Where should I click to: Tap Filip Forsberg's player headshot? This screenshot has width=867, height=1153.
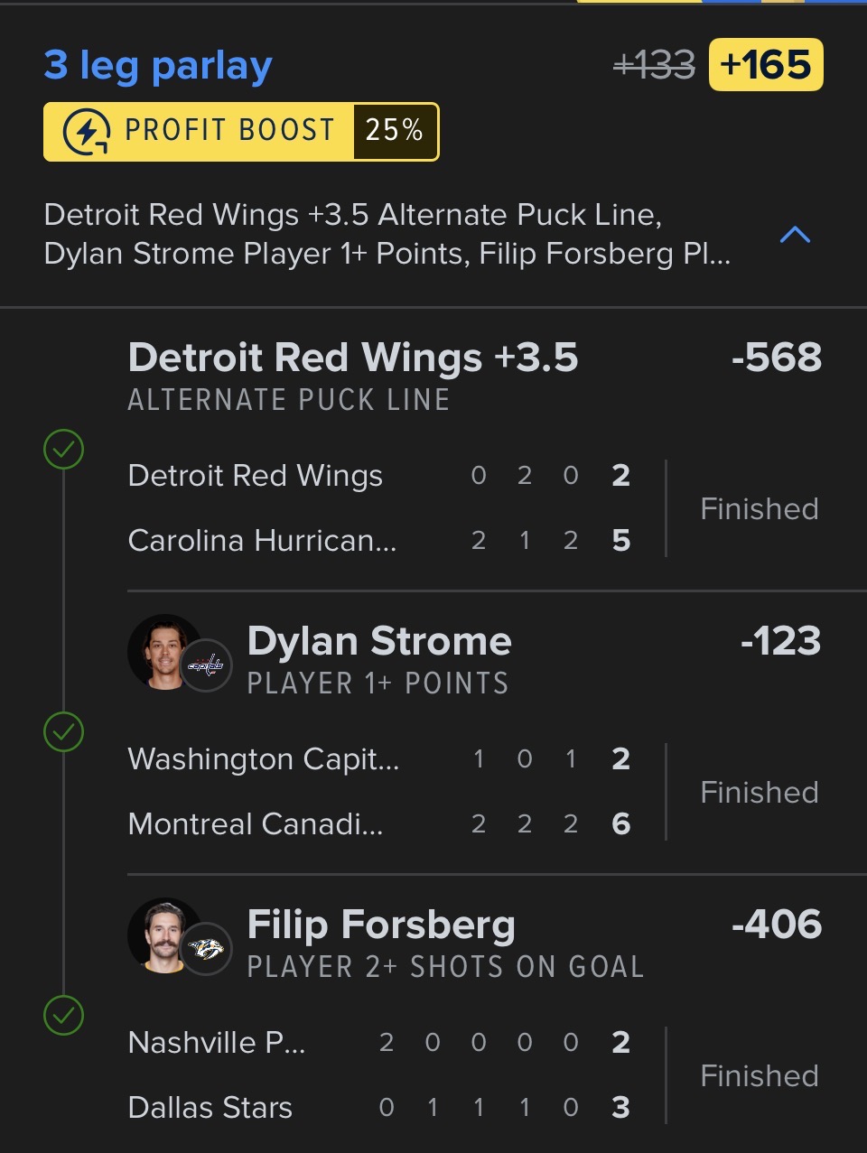tap(163, 934)
